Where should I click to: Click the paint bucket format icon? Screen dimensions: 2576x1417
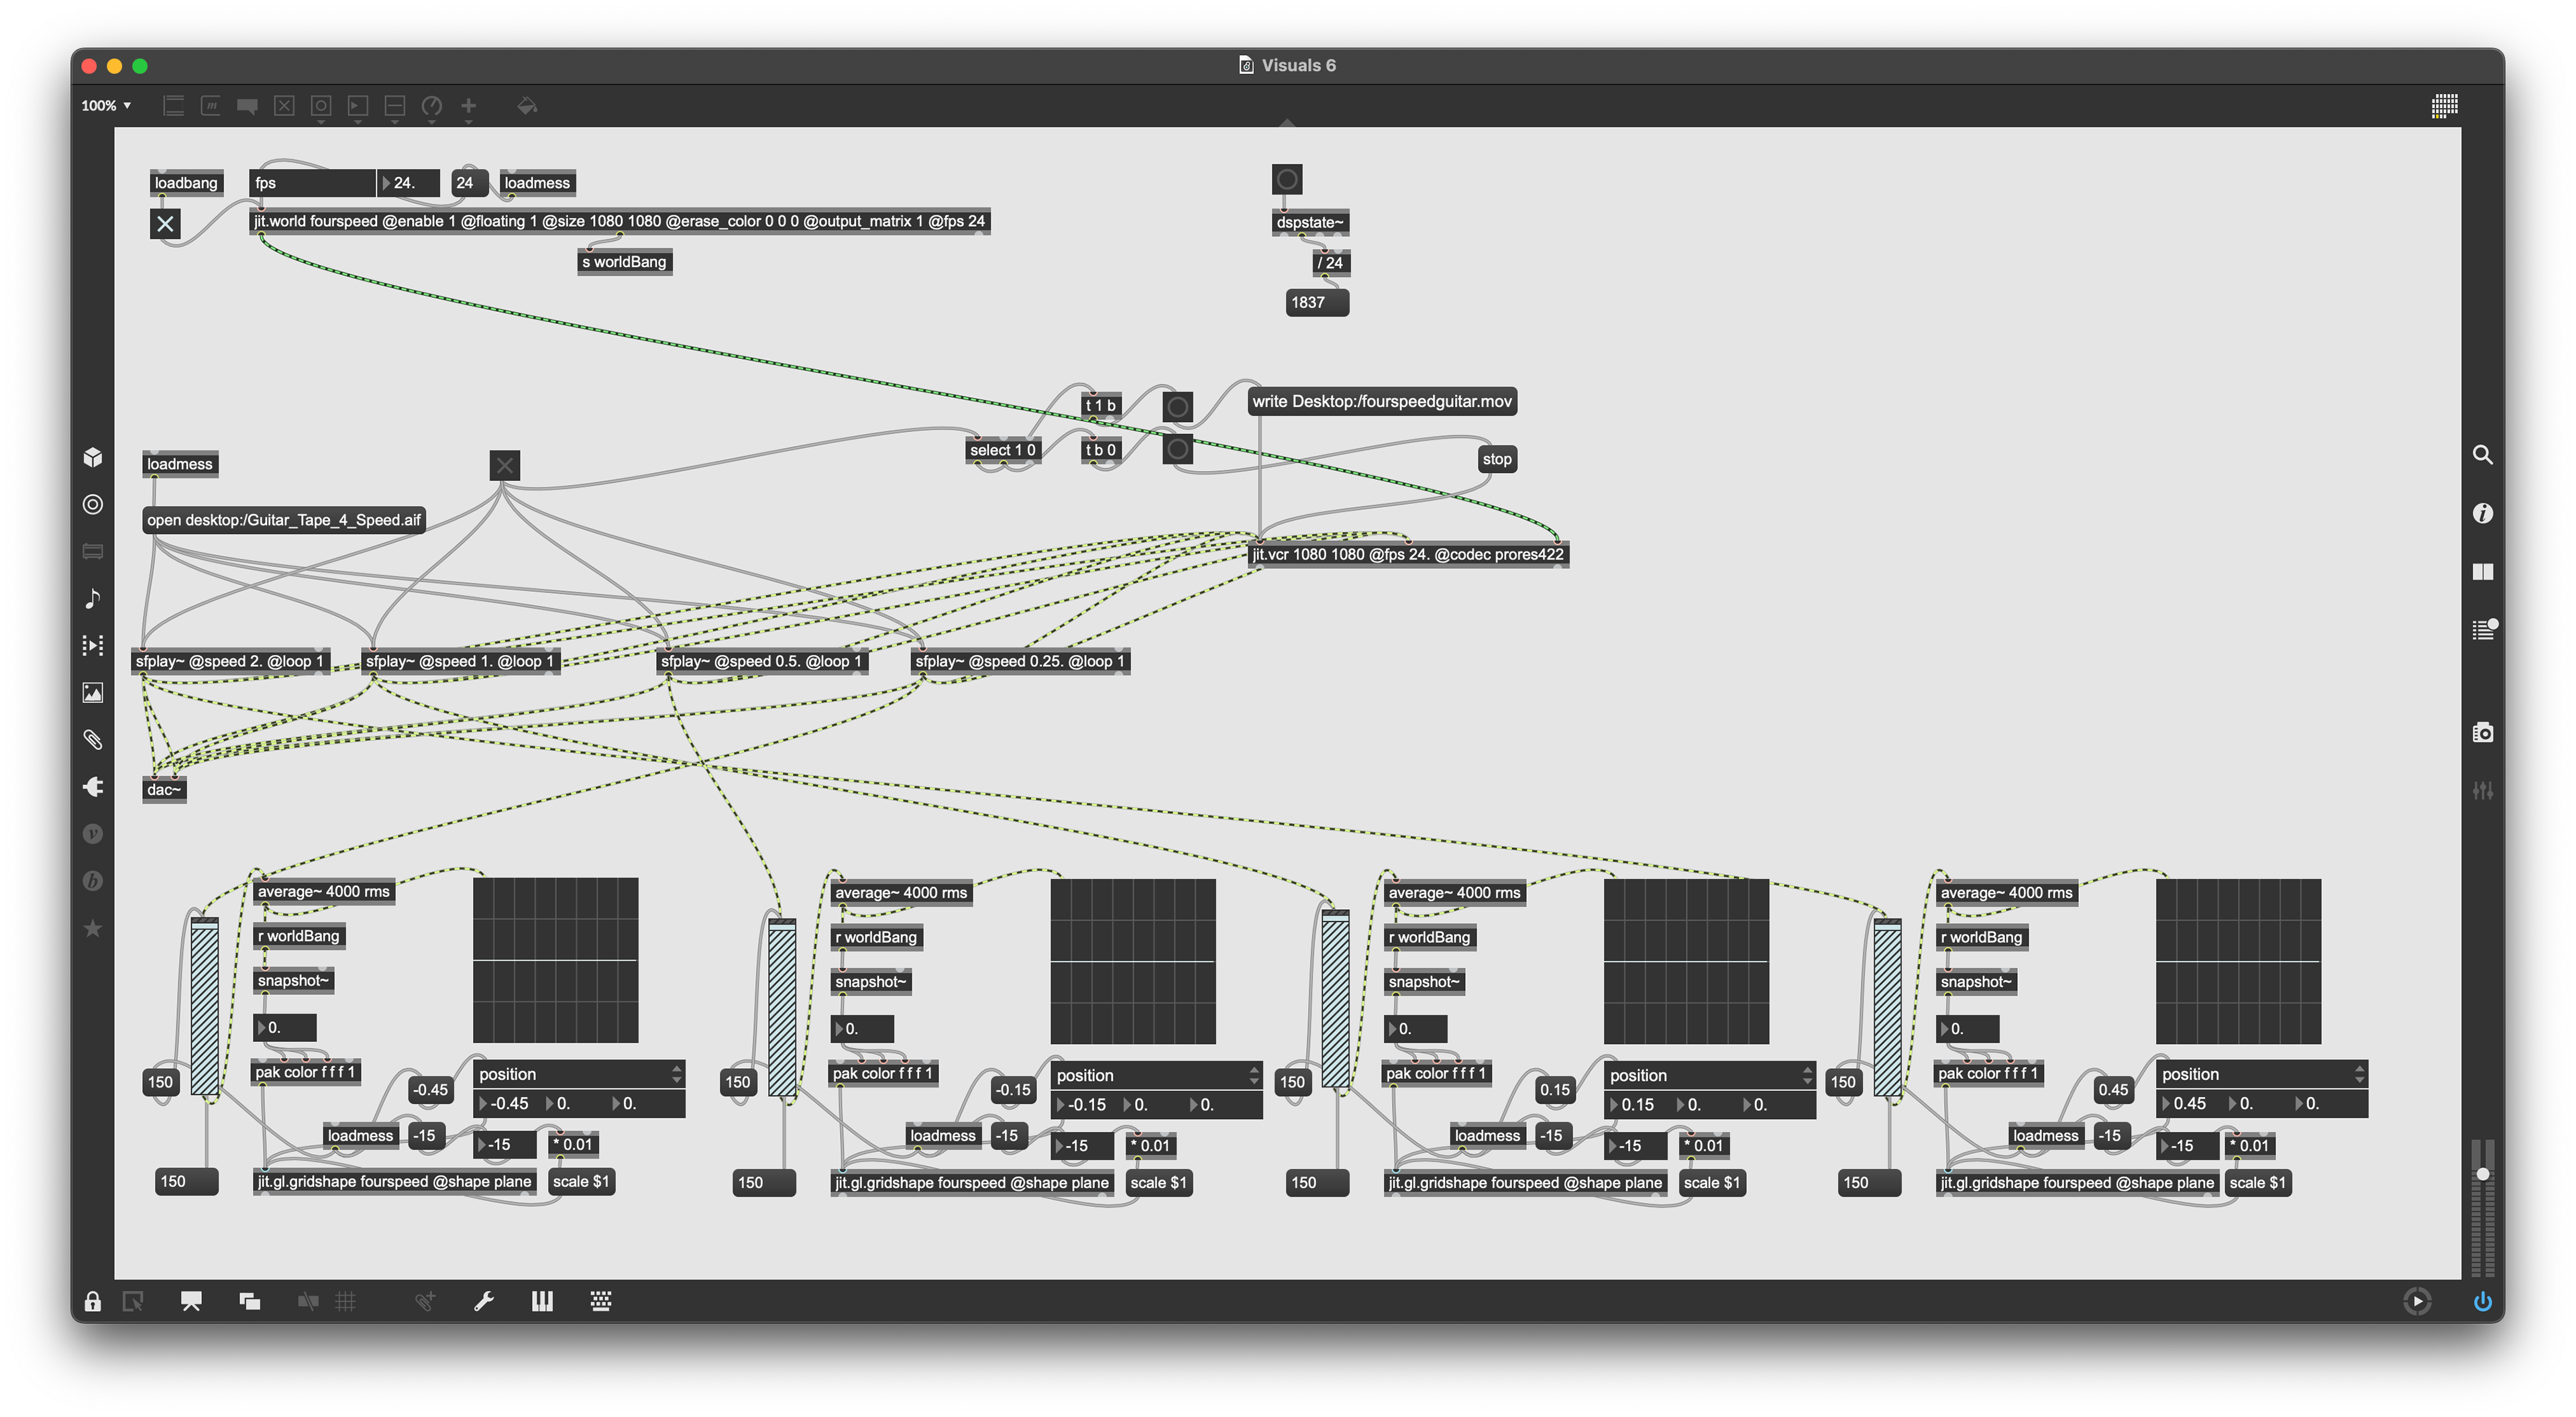pyautogui.click(x=527, y=106)
